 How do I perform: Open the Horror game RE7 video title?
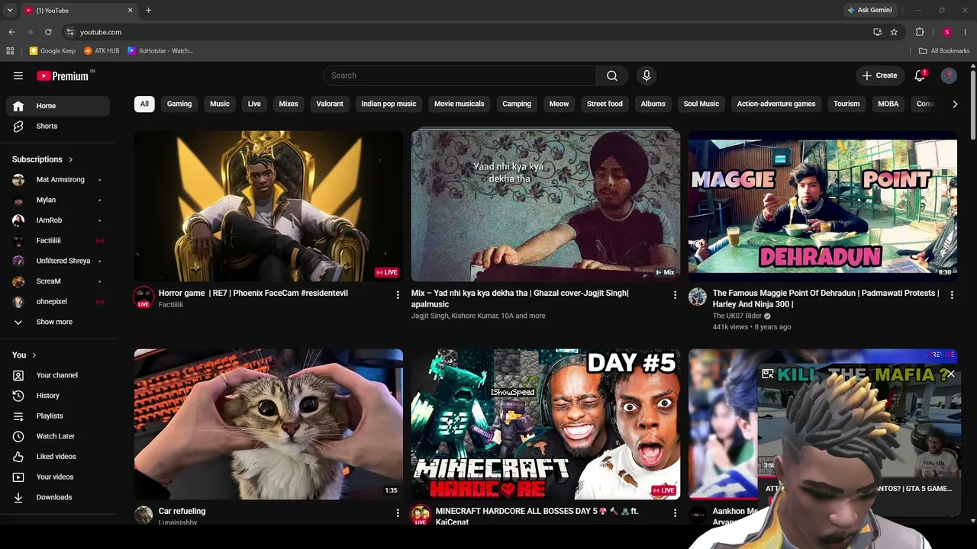[x=253, y=293]
